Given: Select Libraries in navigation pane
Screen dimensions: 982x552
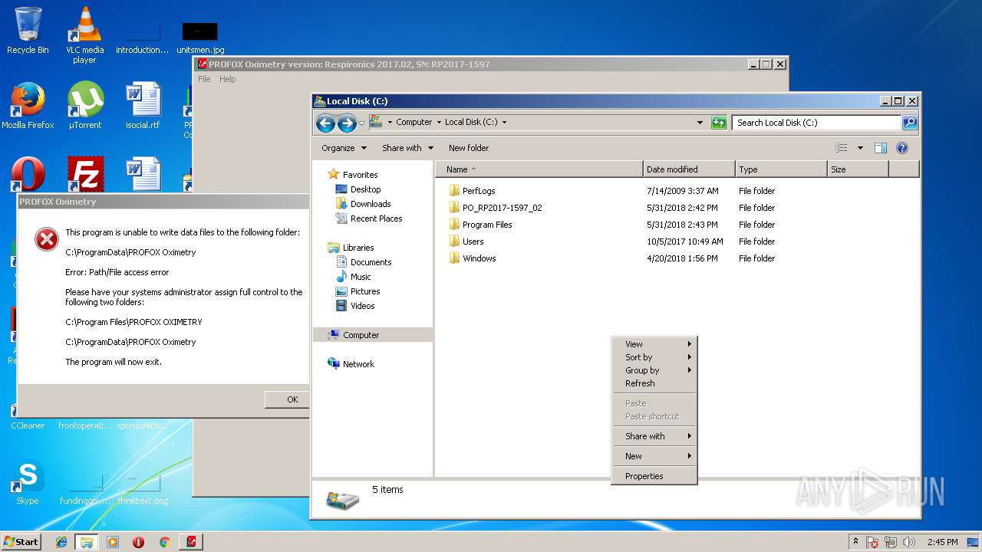Looking at the screenshot, I should click(358, 248).
